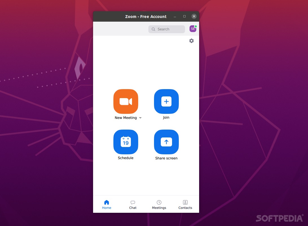
Task: Click the New Meeting label
Action: tap(126, 118)
